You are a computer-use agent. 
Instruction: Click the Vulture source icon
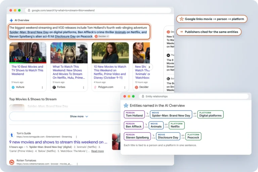(13, 87)
